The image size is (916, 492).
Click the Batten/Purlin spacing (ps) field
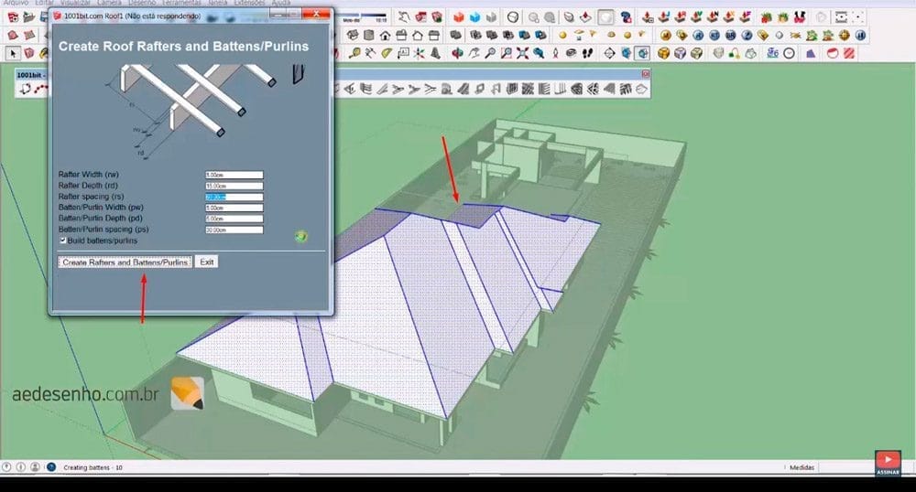[234, 230]
